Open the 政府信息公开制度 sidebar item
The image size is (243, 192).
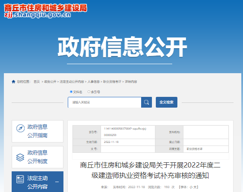(x=38, y=157)
